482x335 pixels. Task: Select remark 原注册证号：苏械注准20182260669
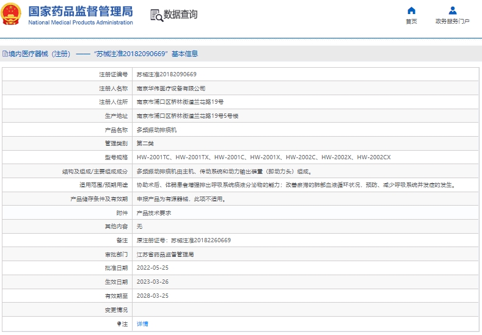pyautogui.click(x=183, y=240)
